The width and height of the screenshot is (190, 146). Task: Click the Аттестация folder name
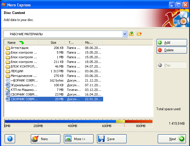[19, 48]
